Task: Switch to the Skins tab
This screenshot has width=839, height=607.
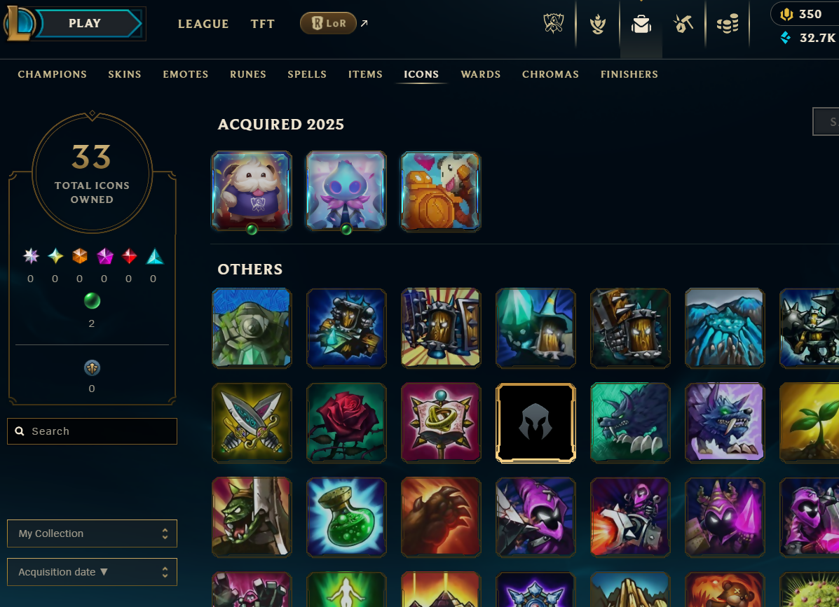Action: 125,74
